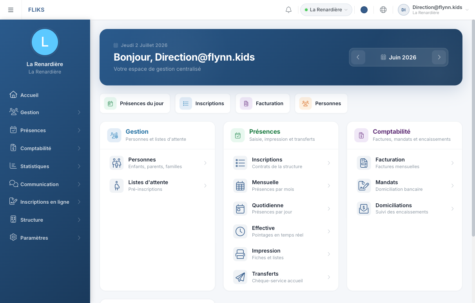This screenshot has height=303, width=475.
Task: Click the Effective clock icon
Action: click(240, 231)
